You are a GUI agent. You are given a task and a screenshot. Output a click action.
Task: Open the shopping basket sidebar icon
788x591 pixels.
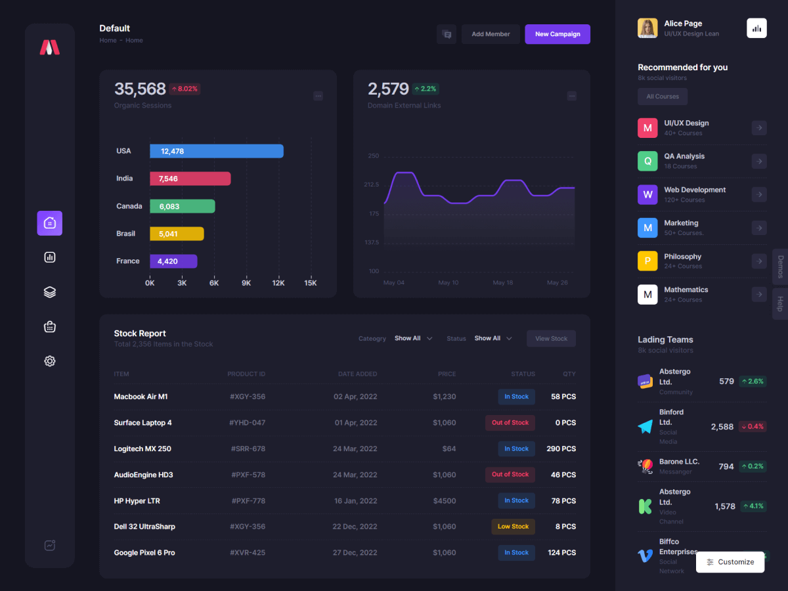[x=50, y=326]
